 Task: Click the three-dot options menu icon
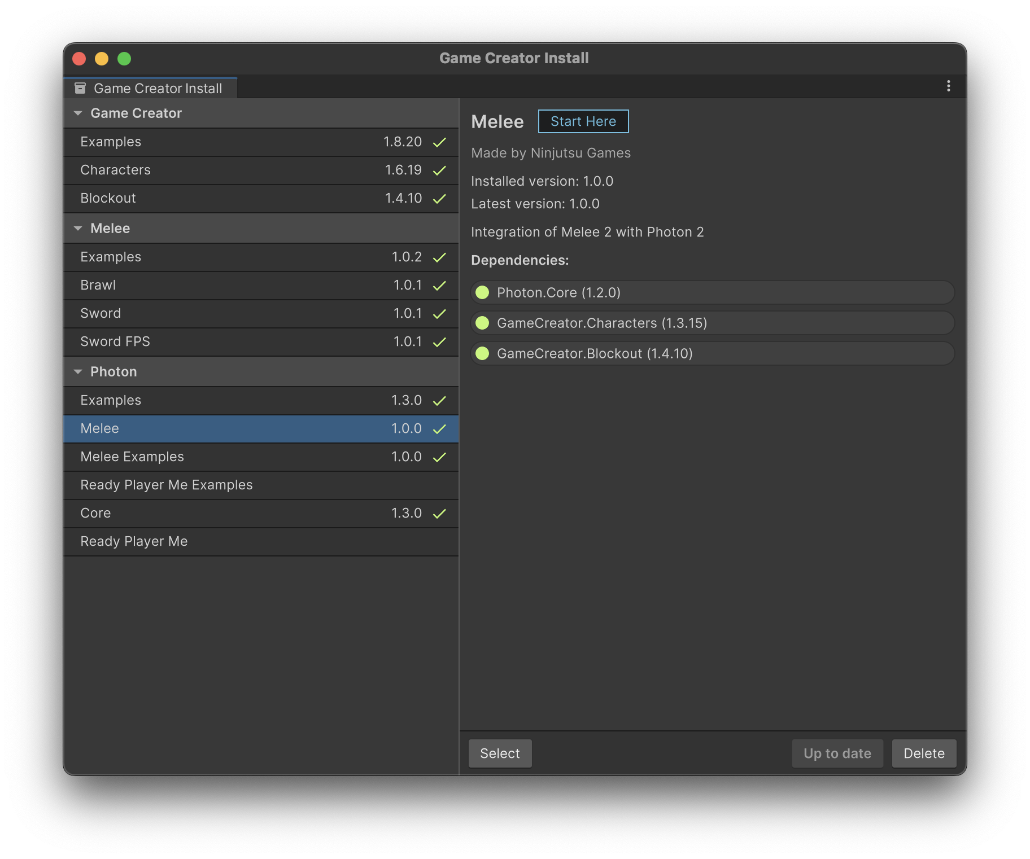(948, 86)
